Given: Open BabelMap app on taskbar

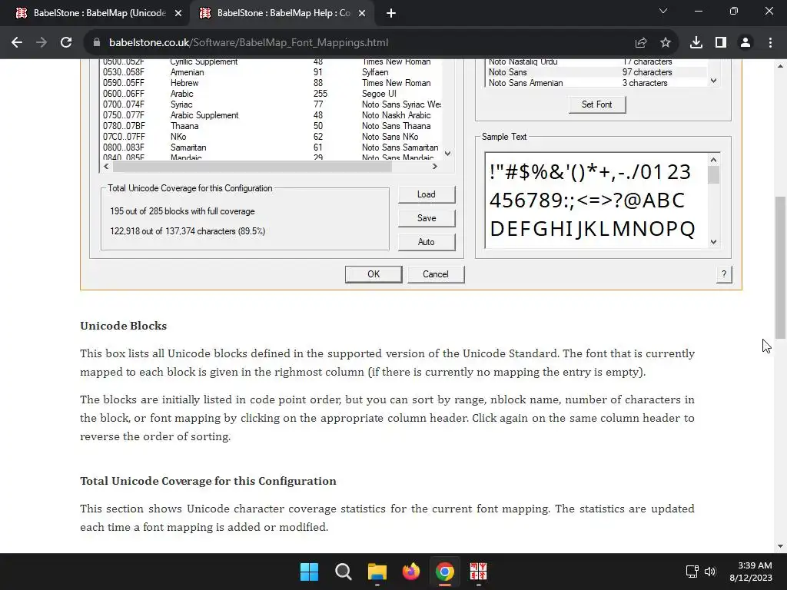Looking at the screenshot, I should (x=478, y=572).
